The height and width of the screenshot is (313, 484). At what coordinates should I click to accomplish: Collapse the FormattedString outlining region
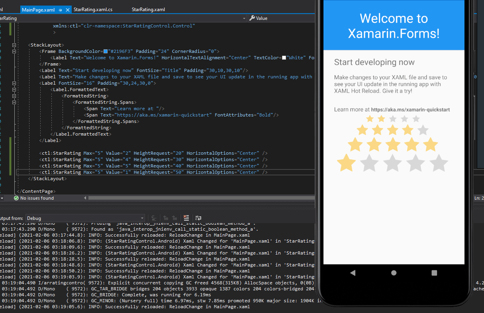[x=14, y=96]
